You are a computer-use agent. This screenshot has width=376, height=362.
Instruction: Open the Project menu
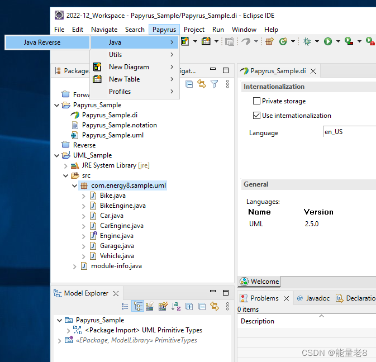tap(194, 30)
